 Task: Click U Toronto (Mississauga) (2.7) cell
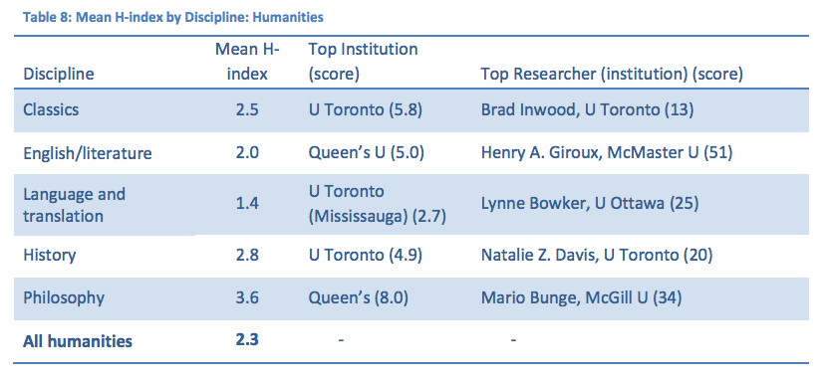pyautogui.click(x=378, y=204)
